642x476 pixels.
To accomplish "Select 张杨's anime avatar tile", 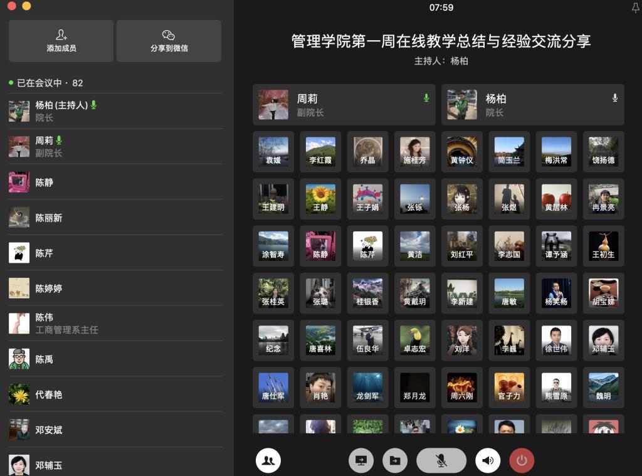I will [462, 198].
